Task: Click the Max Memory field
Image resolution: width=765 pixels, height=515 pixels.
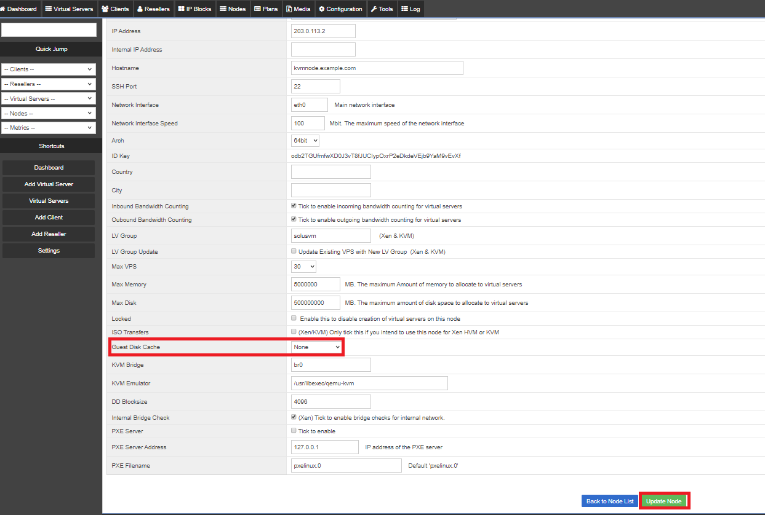Action: pos(316,285)
